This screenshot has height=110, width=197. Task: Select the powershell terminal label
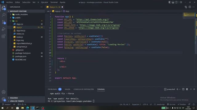pos(170,89)
